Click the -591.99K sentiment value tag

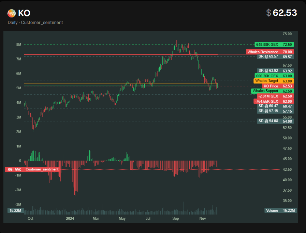click(x=14, y=170)
